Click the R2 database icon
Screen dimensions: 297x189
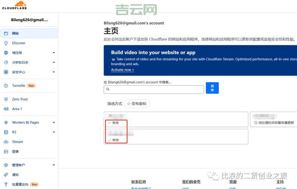point(6,132)
